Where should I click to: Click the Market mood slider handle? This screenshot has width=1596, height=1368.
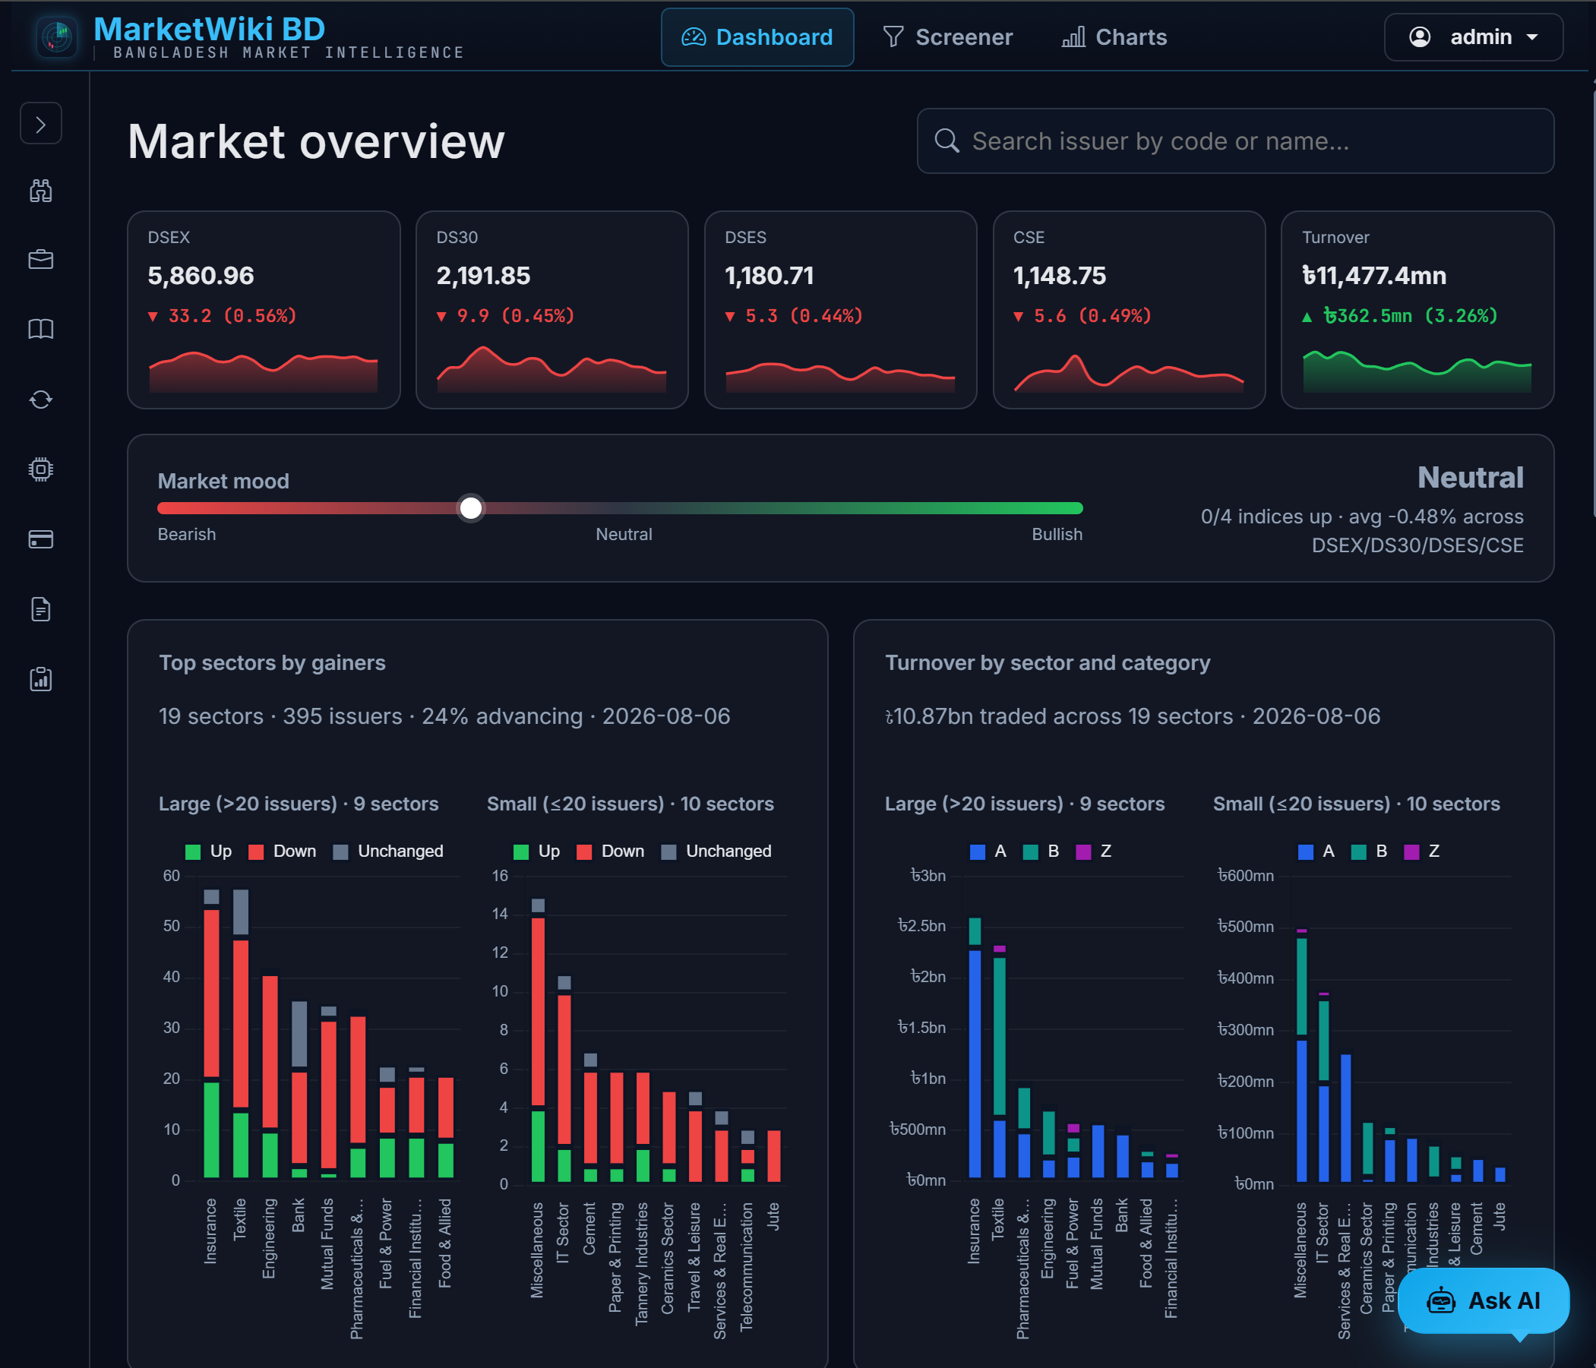pos(471,508)
